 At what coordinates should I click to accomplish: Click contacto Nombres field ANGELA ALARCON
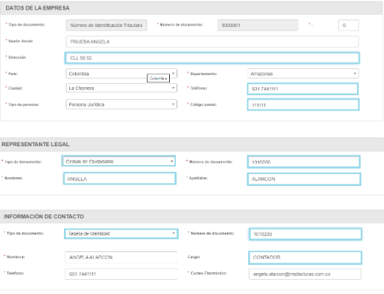pos(121,257)
